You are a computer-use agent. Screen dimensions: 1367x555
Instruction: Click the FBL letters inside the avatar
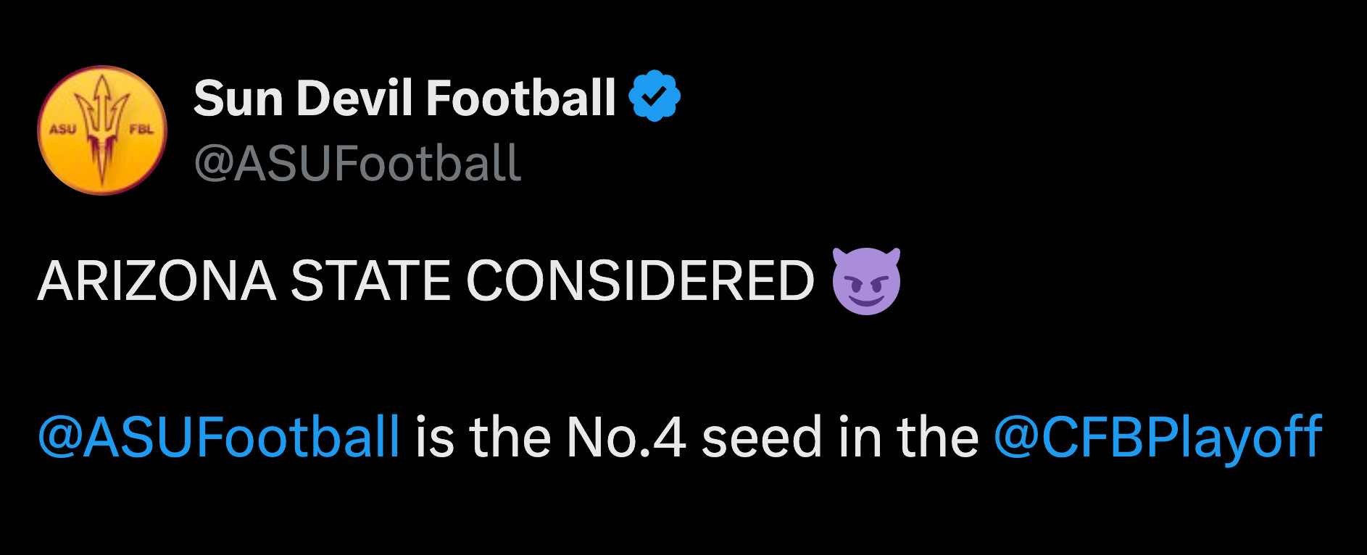pyautogui.click(x=141, y=129)
